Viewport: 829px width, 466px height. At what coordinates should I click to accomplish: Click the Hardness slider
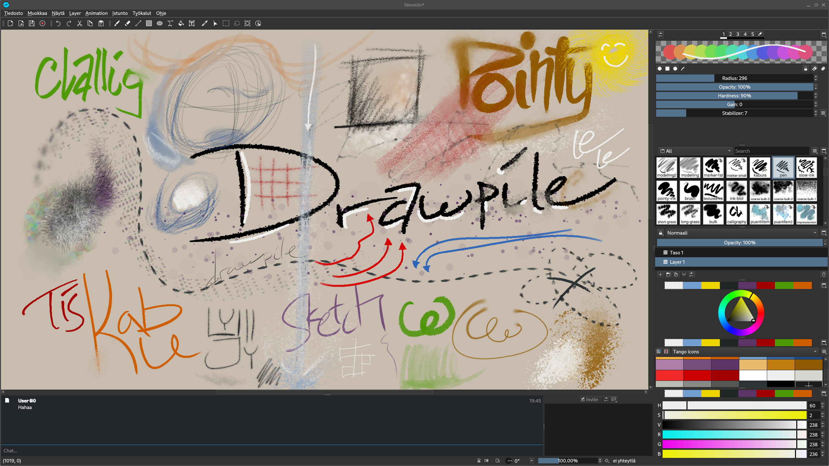(x=734, y=95)
